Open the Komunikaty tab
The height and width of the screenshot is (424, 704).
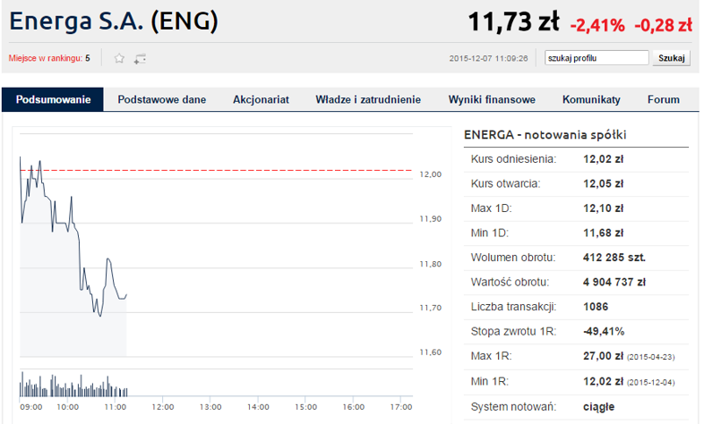pyautogui.click(x=591, y=99)
